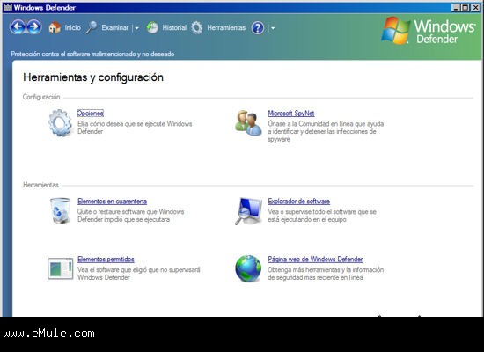
Task: Select text 'Quite o restaure software que Windows'
Action: (x=131, y=212)
